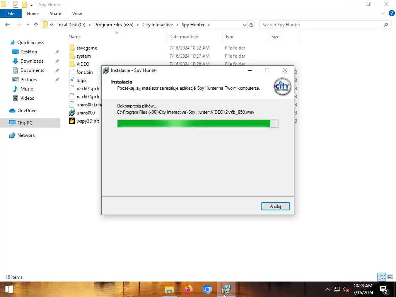Sort by Size column header
Screen dimensions: 396x297
(275, 37)
